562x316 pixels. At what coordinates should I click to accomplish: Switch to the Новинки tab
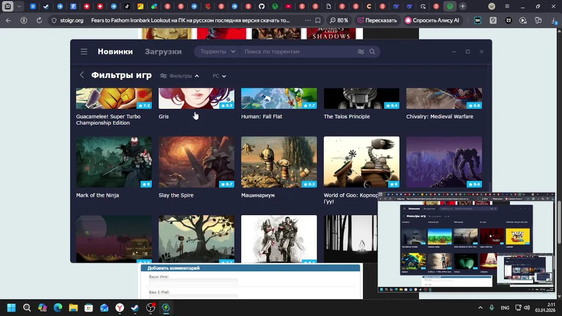pyautogui.click(x=115, y=51)
